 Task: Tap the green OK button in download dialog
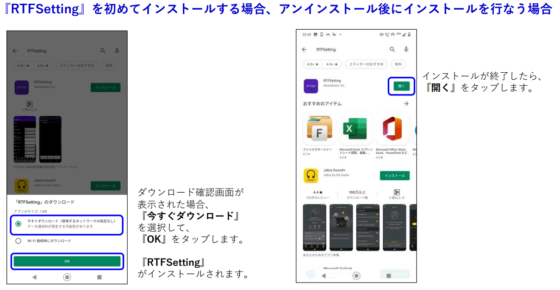pyautogui.click(x=67, y=261)
